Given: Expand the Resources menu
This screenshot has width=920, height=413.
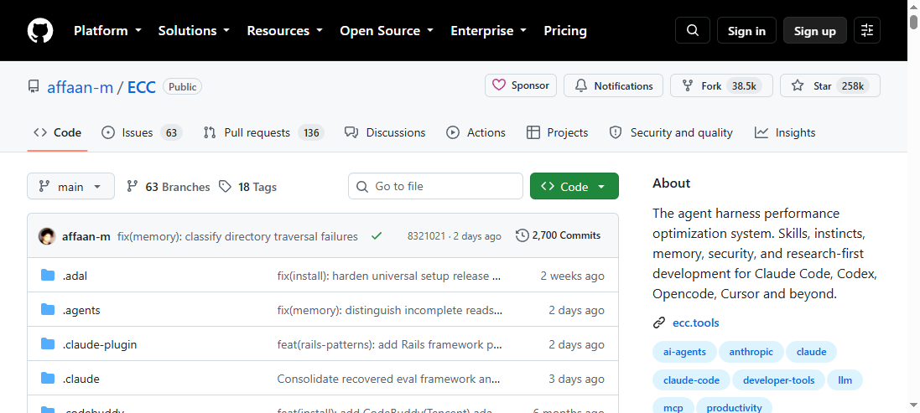Looking at the screenshot, I should point(284,30).
